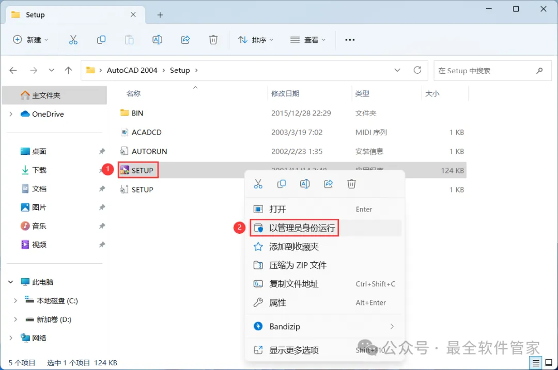The height and width of the screenshot is (370, 558).
Task: Choose 压缩为 ZIP 文件 menu item
Action: point(326,265)
